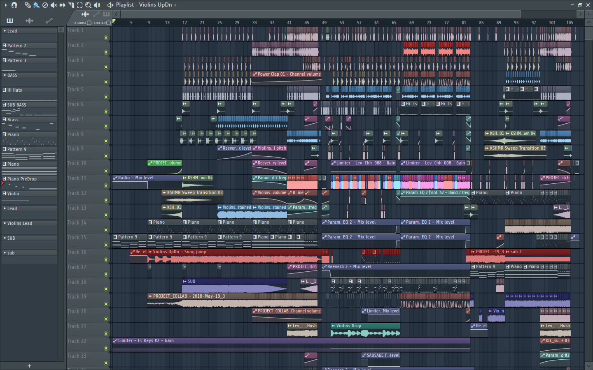Select the Zoom magnifier tool
Screen dimensions: 593x370
tap(88, 5)
